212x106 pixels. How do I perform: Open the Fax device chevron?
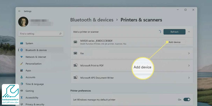pos(189,53)
